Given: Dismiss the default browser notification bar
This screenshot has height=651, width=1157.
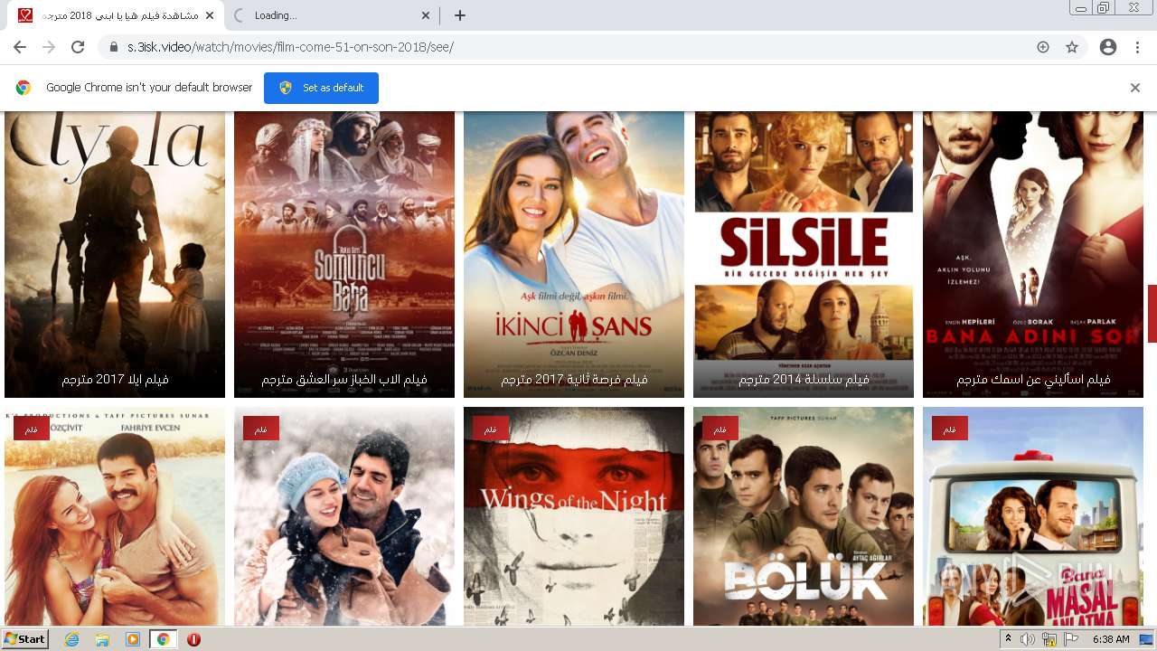Looking at the screenshot, I should click(1135, 88).
